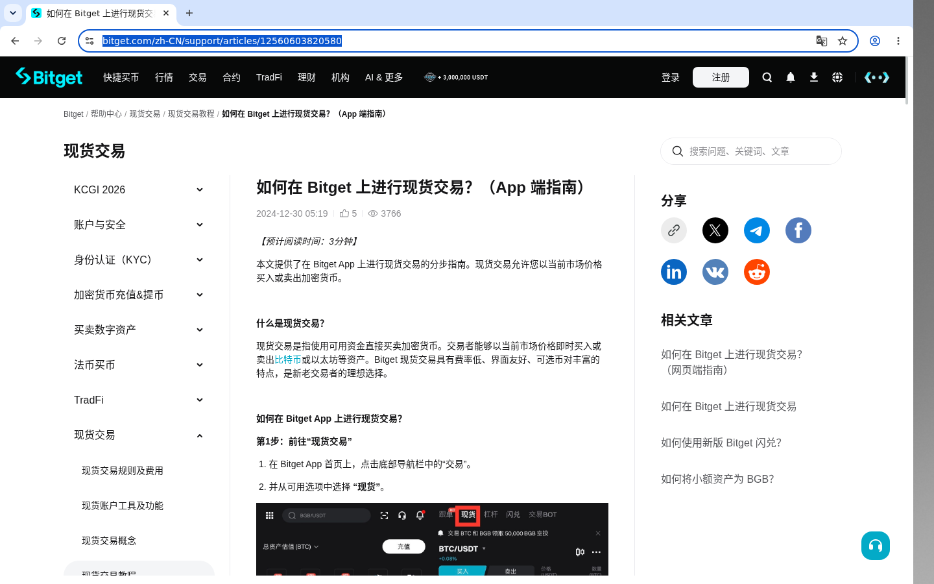Focus the help search input field
The height and width of the screenshot is (584, 934).
751,151
